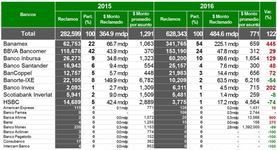Click Bansi variation value 275
Screen dimensions: 277x150
coord(272,122)
